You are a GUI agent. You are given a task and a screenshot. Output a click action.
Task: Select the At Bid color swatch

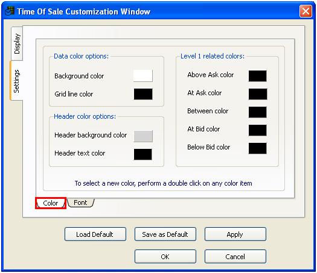click(257, 130)
